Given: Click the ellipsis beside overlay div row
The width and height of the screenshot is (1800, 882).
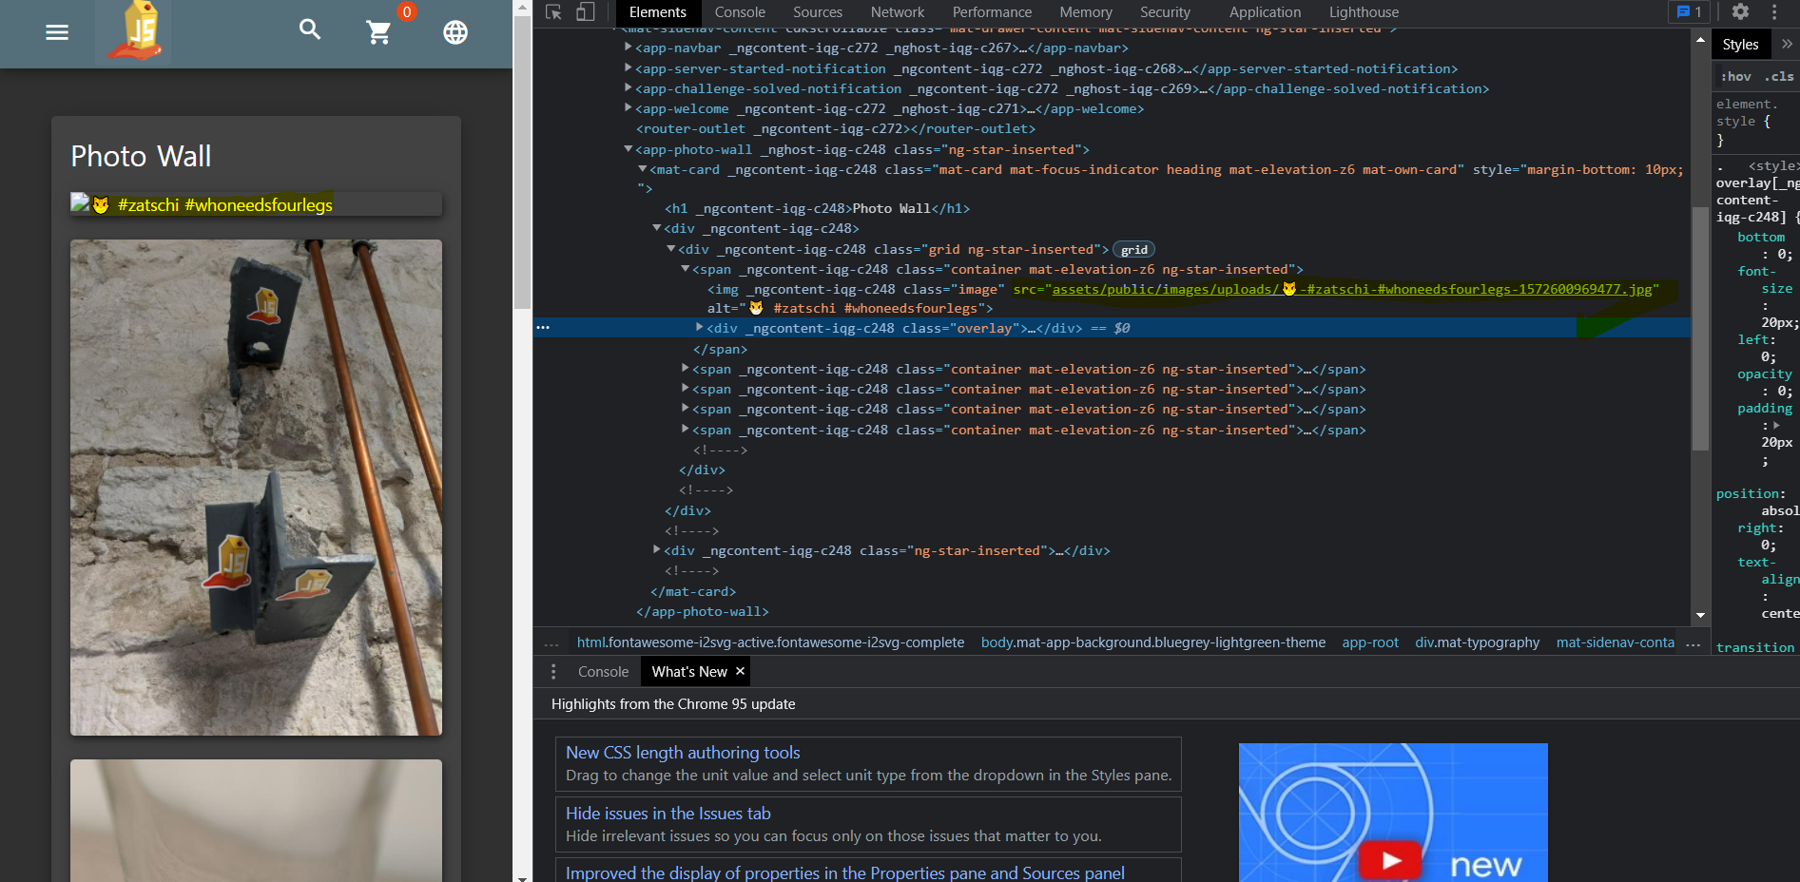Looking at the screenshot, I should [543, 327].
